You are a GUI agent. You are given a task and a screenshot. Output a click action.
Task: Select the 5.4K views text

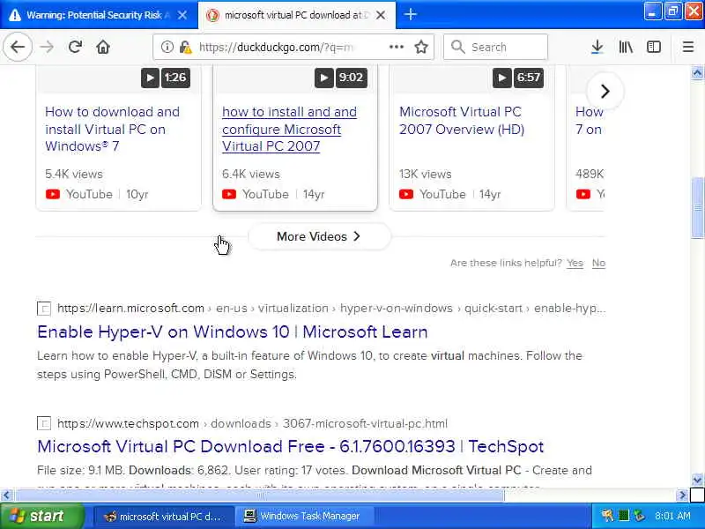(x=74, y=174)
